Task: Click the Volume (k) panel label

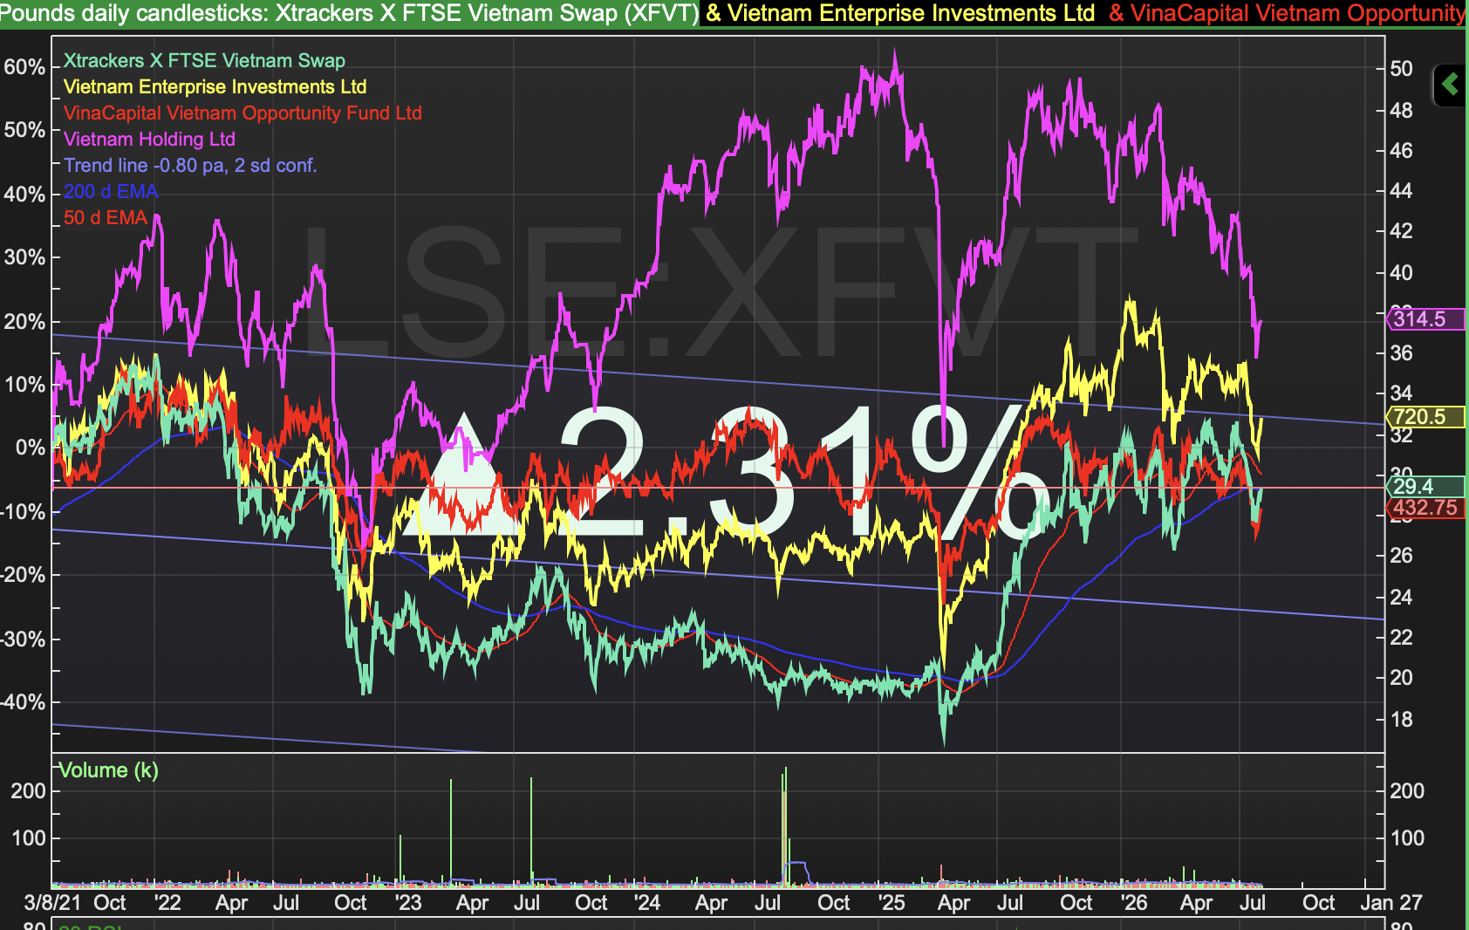Action: [x=108, y=770]
